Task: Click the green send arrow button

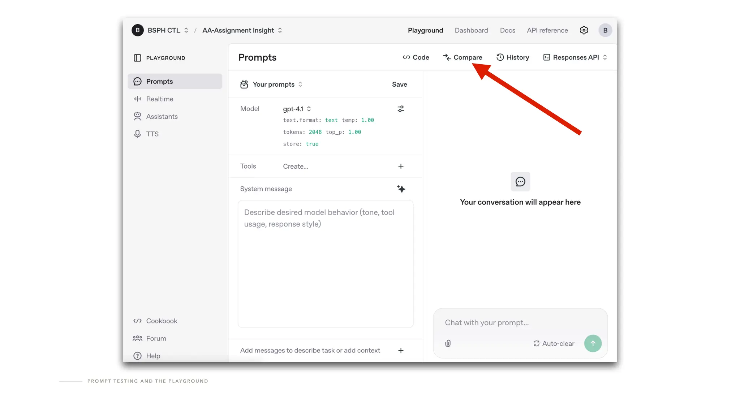Action: (593, 343)
